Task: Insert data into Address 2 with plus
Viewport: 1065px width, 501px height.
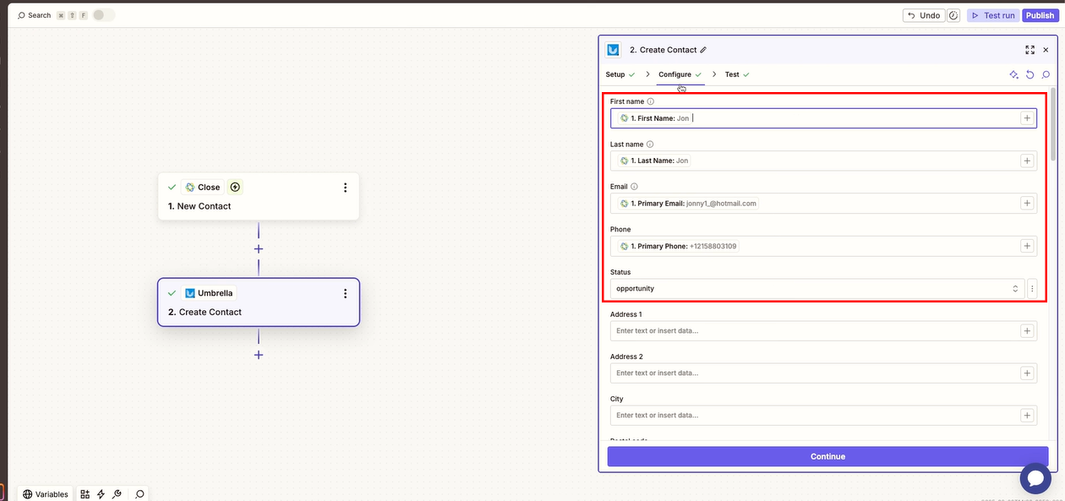Action: tap(1027, 373)
